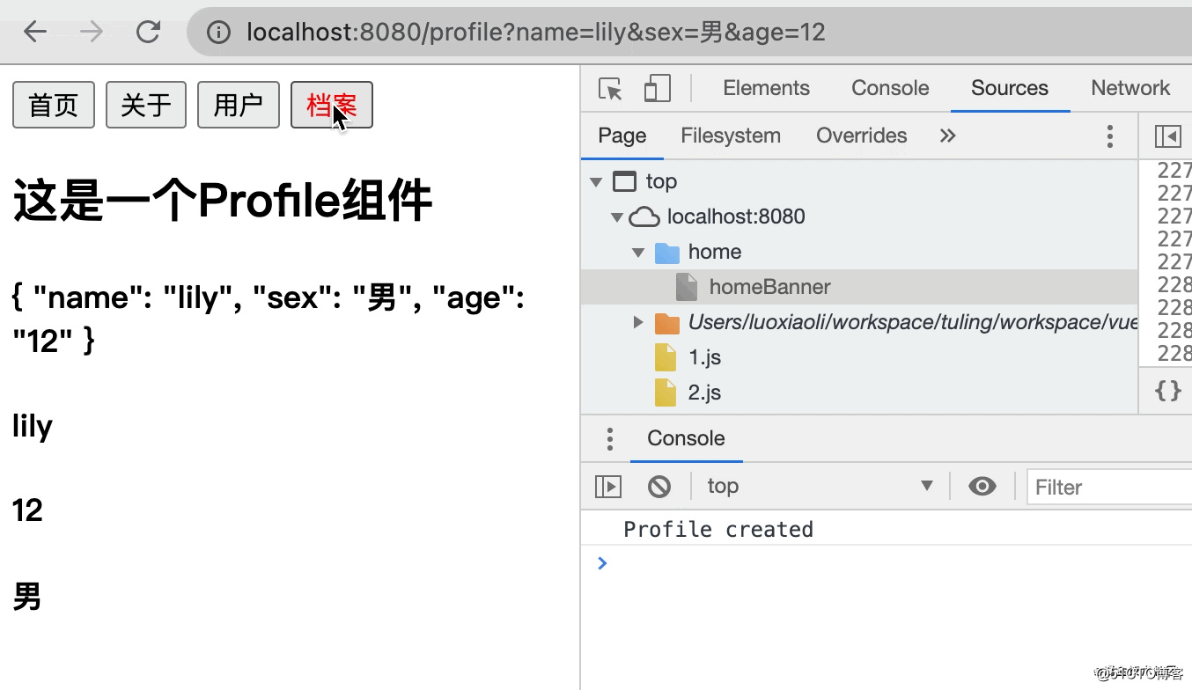The width and height of the screenshot is (1192, 690).
Task: Click the lily name text
Action: point(33,427)
